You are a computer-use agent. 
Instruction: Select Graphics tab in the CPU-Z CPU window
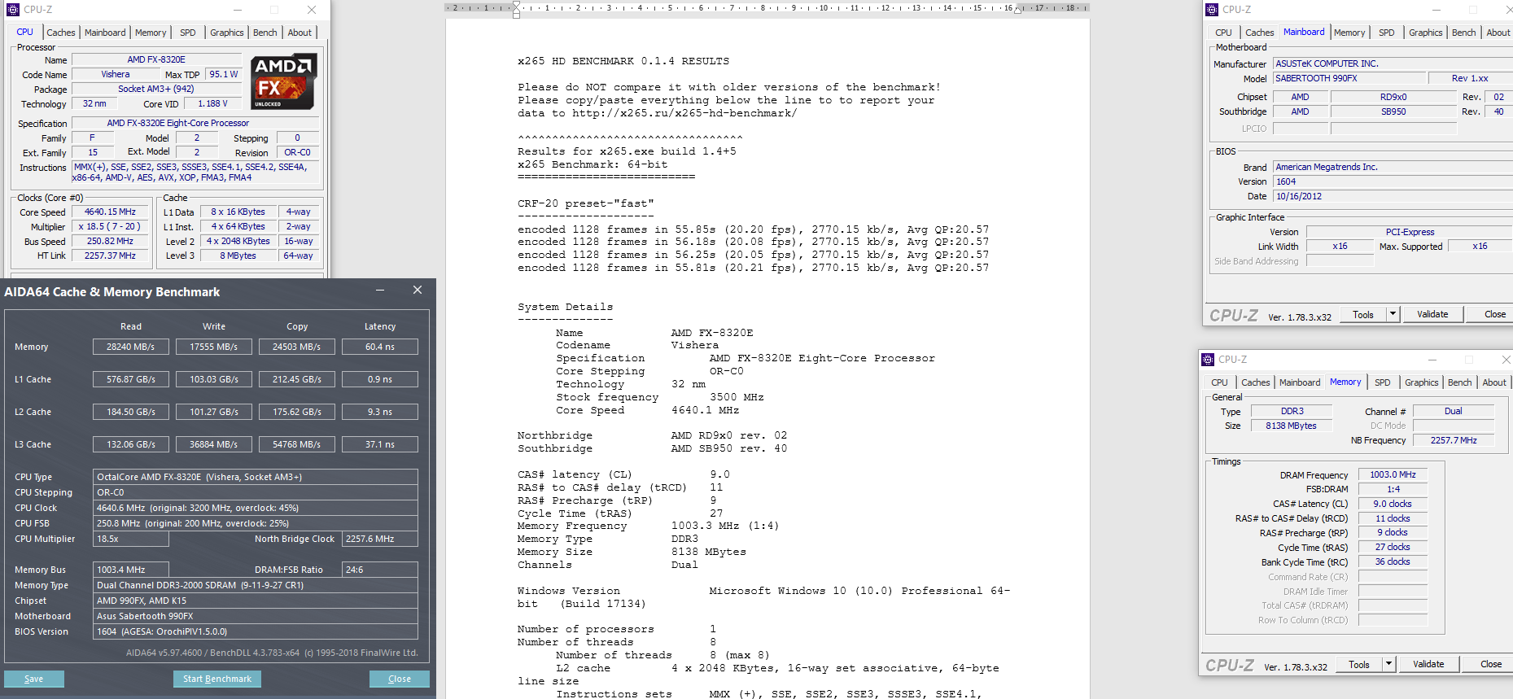tap(227, 33)
